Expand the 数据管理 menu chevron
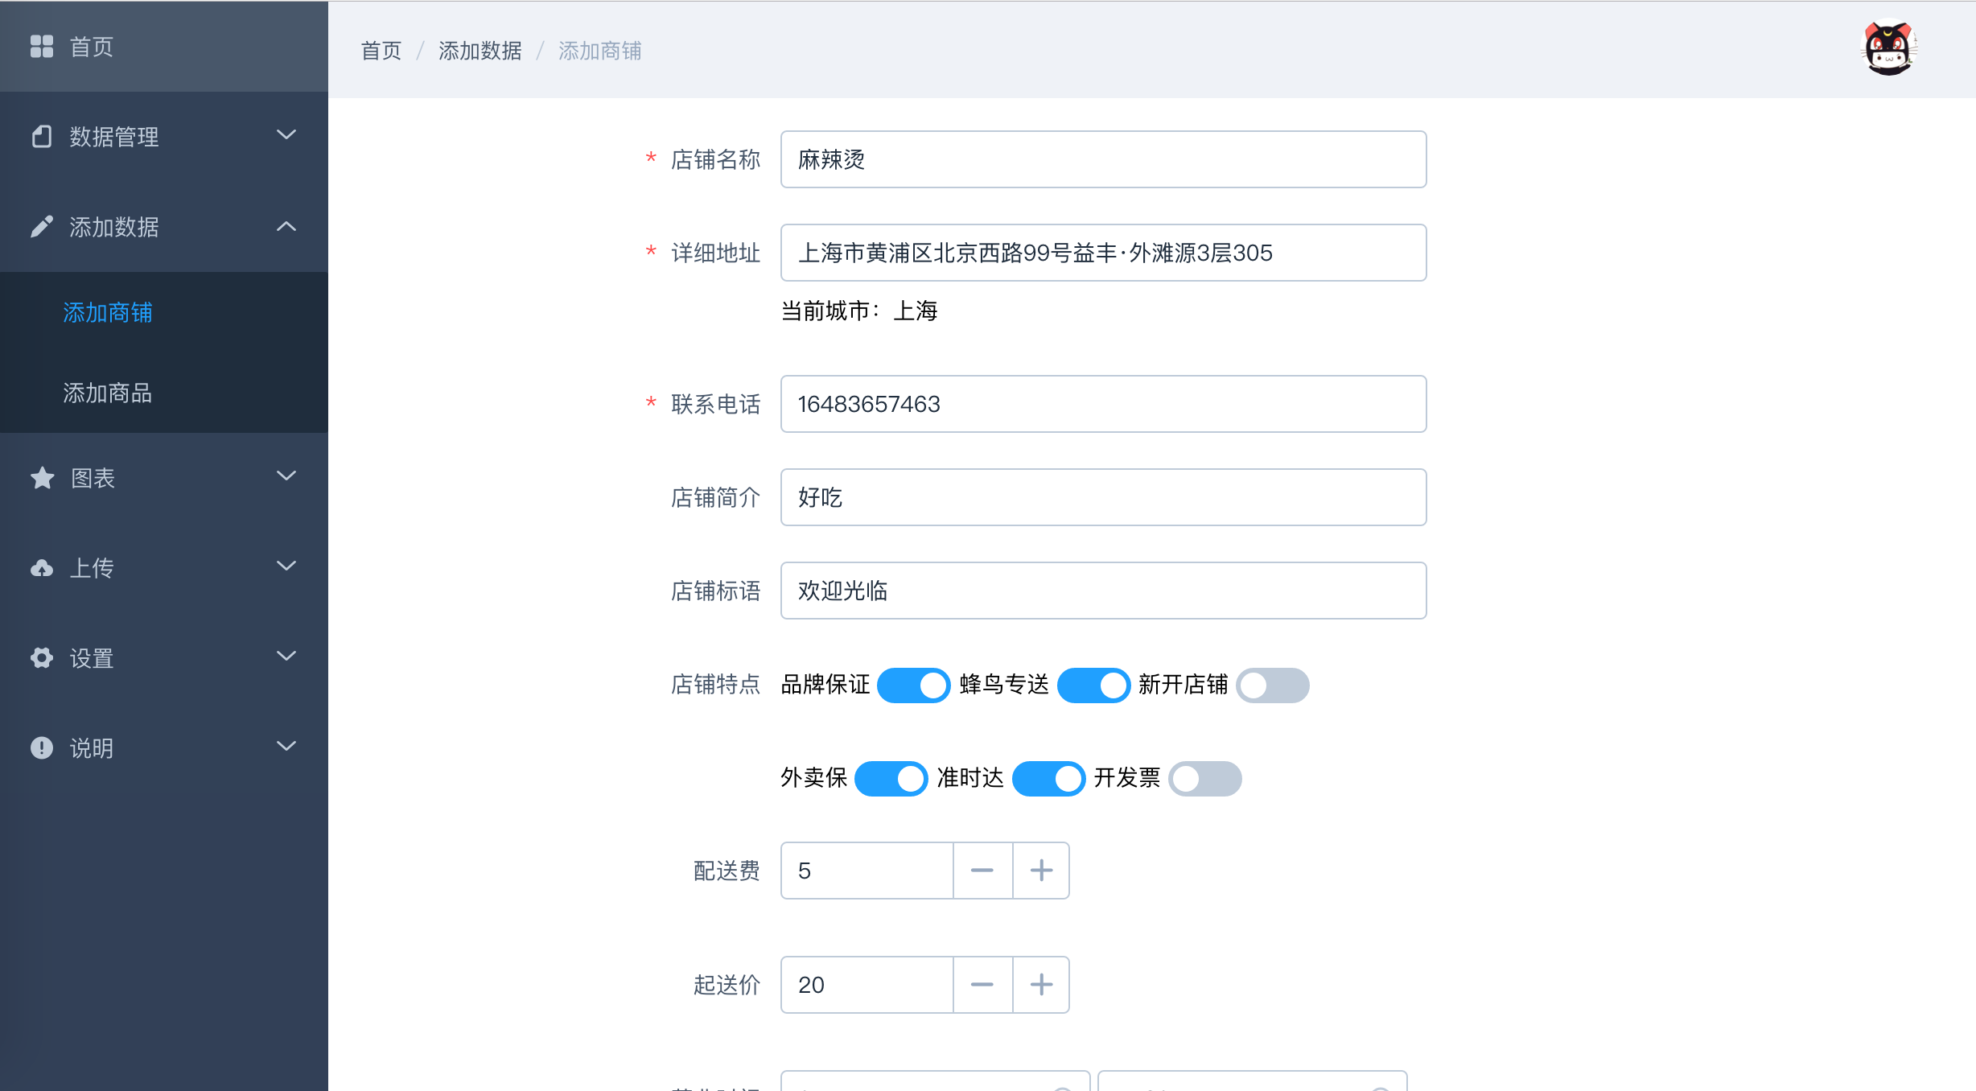The width and height of the screenshot is (1976, 1091). [286, 135]
